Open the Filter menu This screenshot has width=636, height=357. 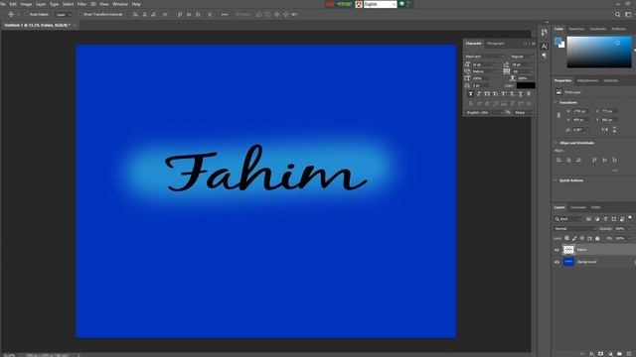(81, 4)
